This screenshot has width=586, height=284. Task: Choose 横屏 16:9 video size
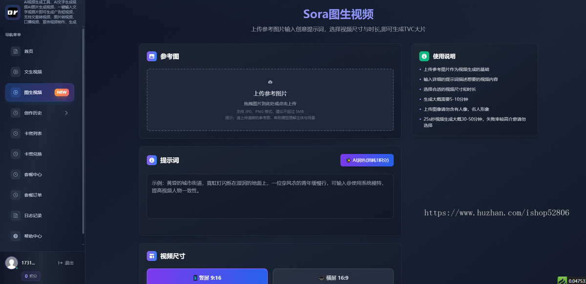point(333,277)
